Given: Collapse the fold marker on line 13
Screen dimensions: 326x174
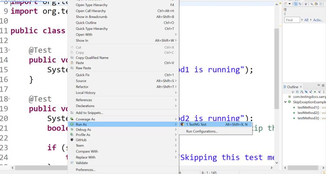Looking at the screenshot, I should 9,50.
